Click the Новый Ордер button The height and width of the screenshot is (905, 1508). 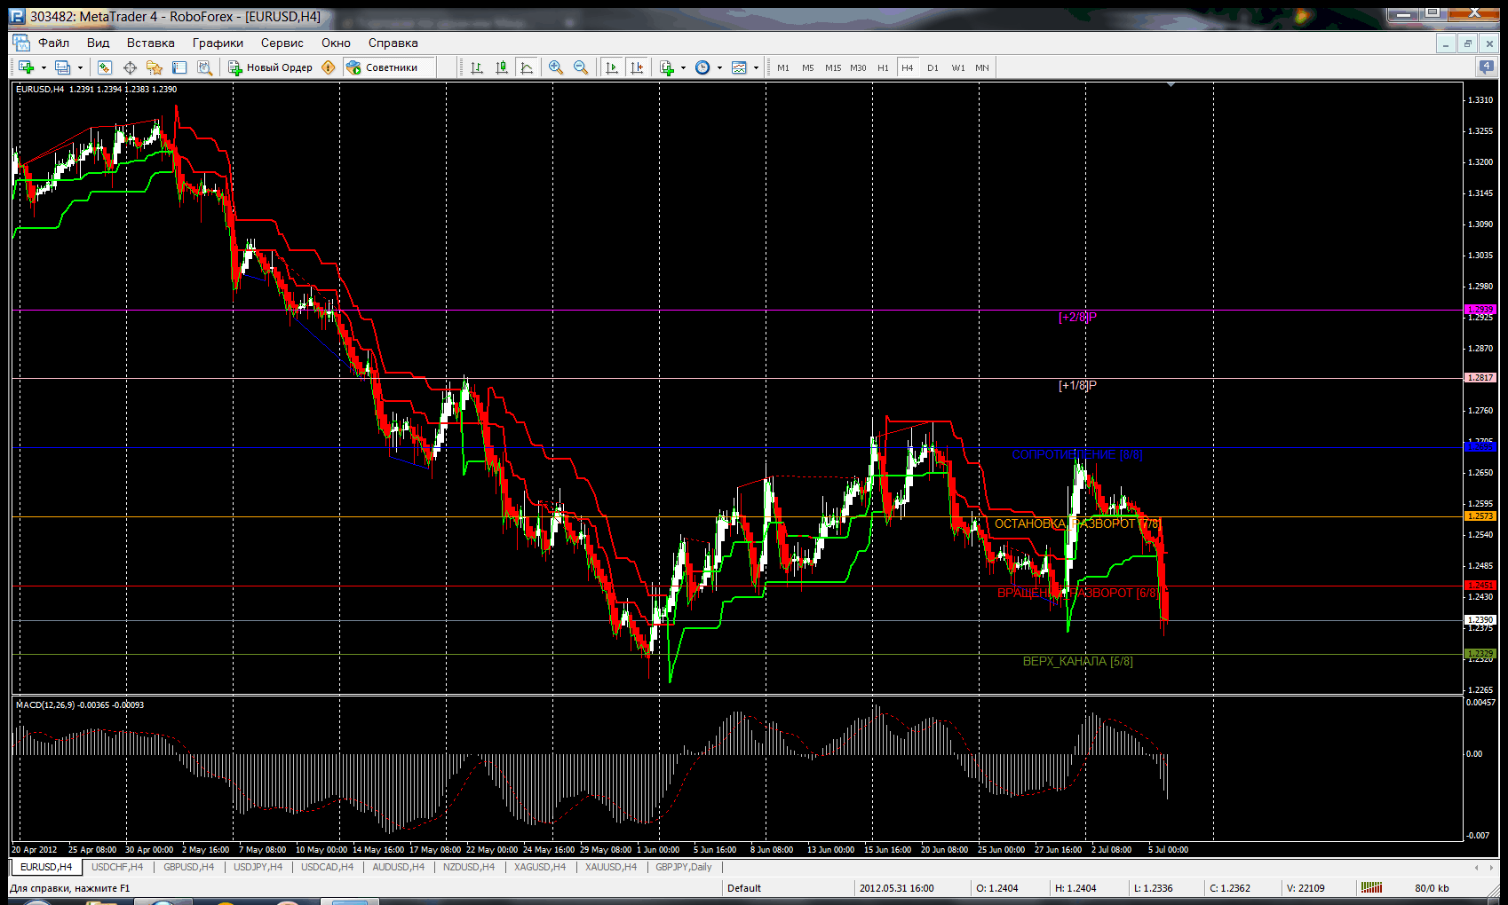pos(271,67)
